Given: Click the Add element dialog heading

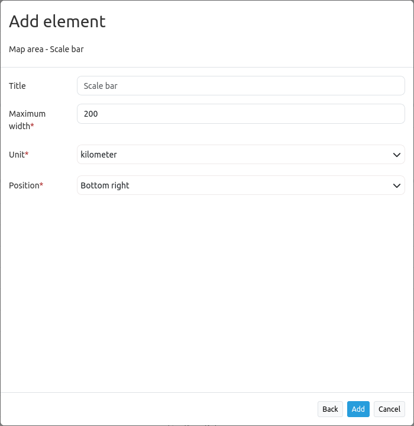Looking at the screenshot, I should click(57, 21).
